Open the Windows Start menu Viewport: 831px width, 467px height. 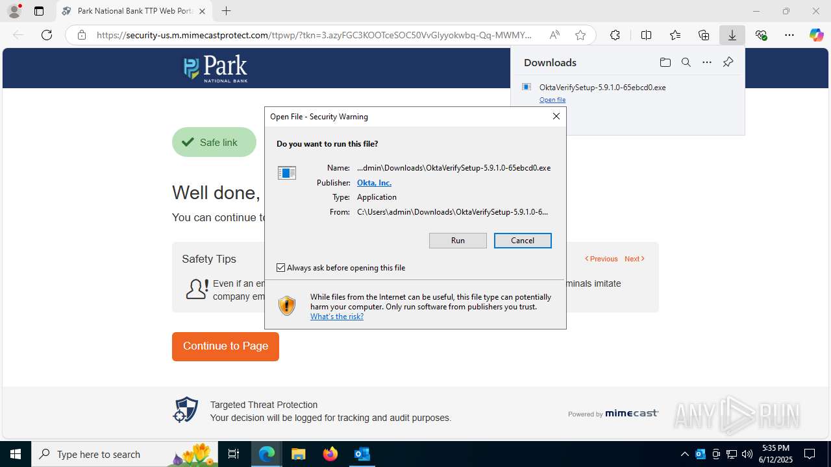(16, 454)
